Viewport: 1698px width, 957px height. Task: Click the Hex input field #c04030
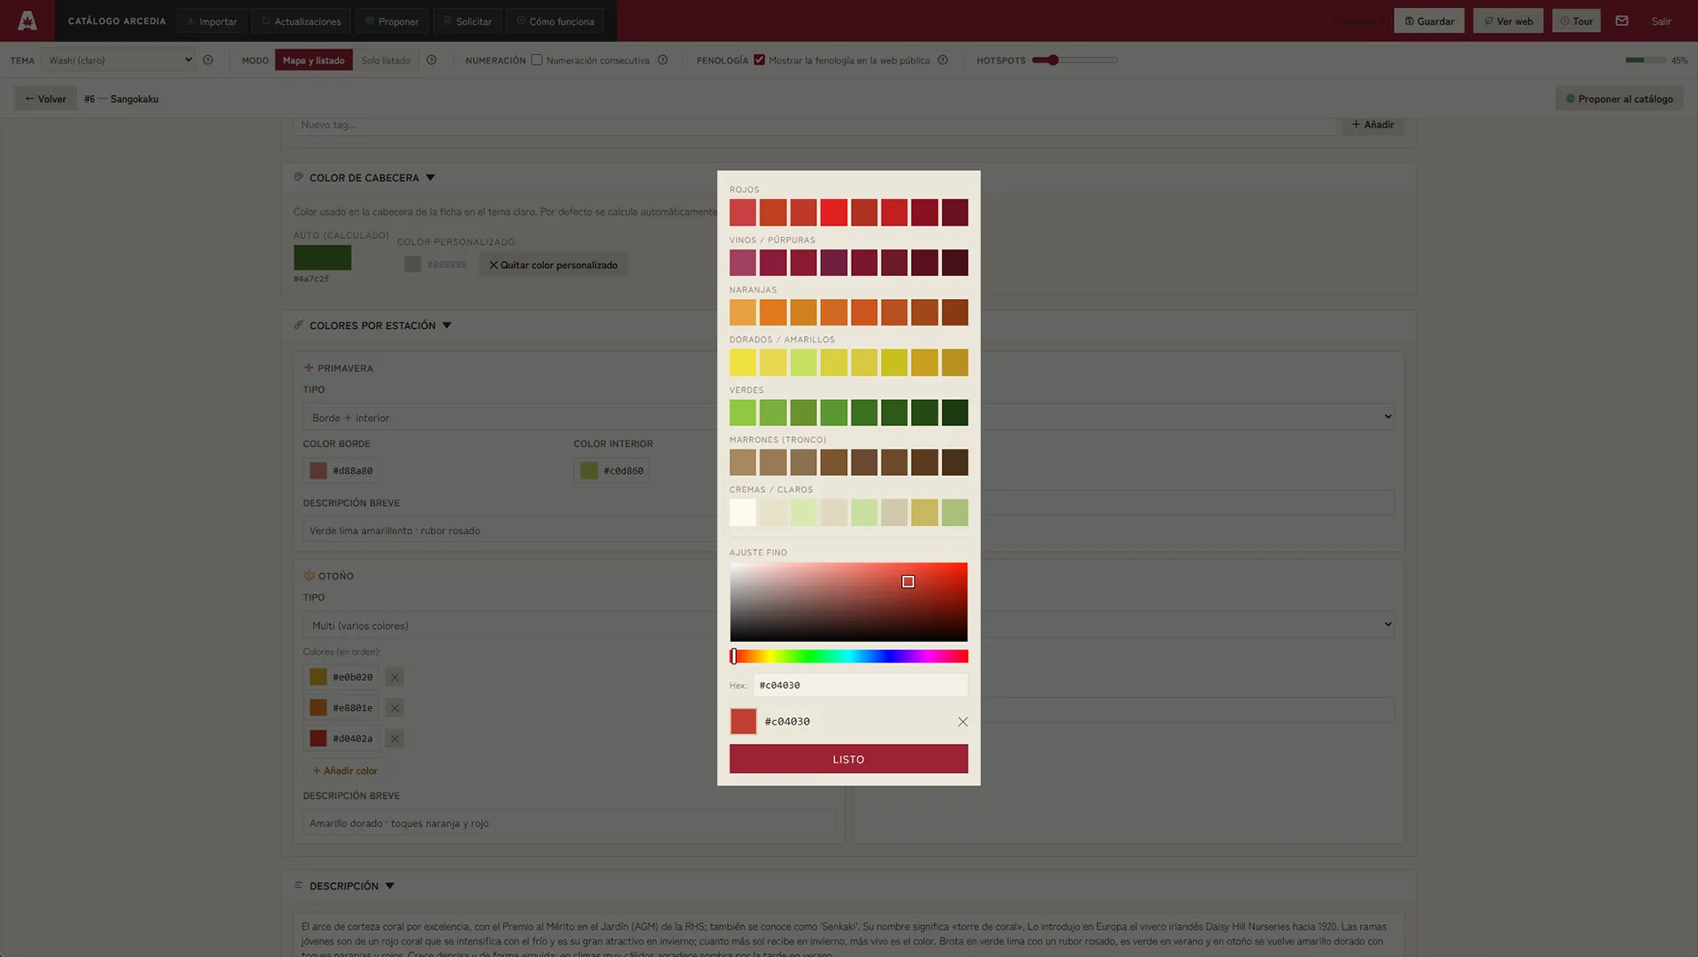pos(860,685)
